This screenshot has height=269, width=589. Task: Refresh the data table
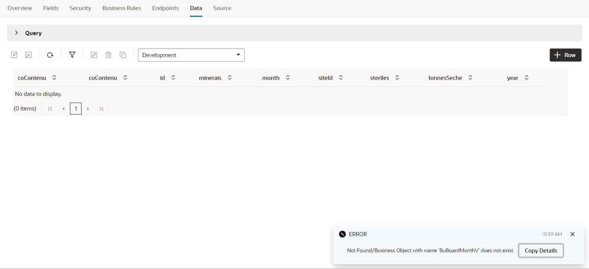tap(50, 55)
